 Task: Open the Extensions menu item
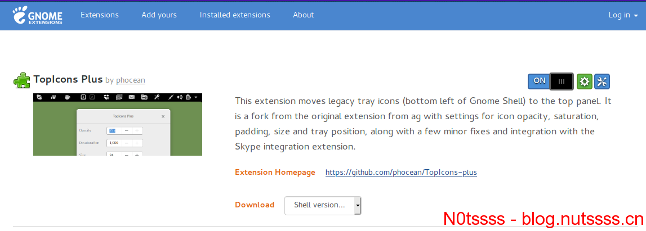[100, 15]
